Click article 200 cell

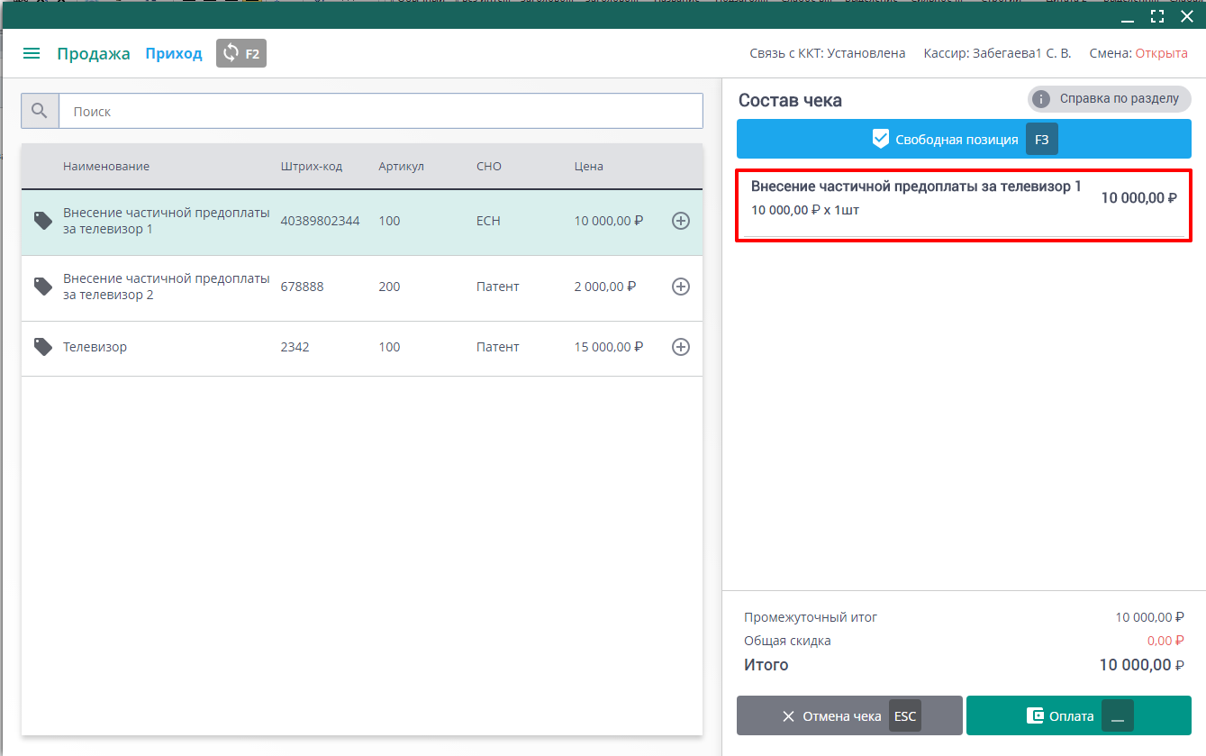389,287
